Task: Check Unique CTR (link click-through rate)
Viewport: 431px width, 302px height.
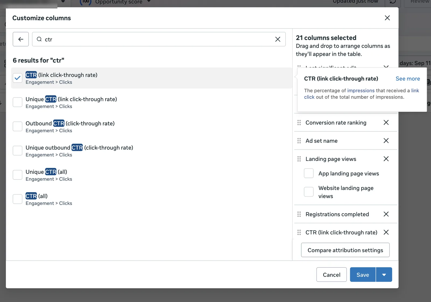Action: (18, 102)
